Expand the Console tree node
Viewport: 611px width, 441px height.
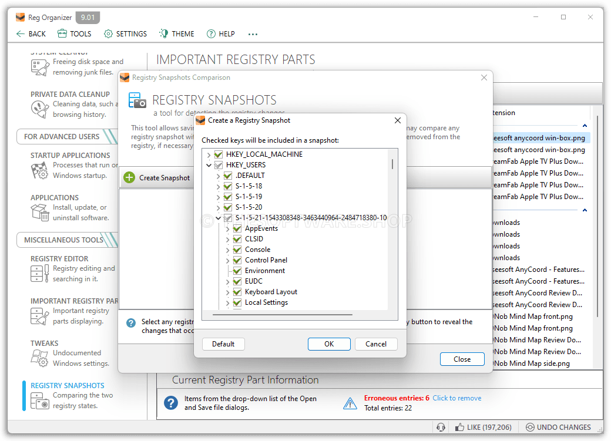coord(227,250)
